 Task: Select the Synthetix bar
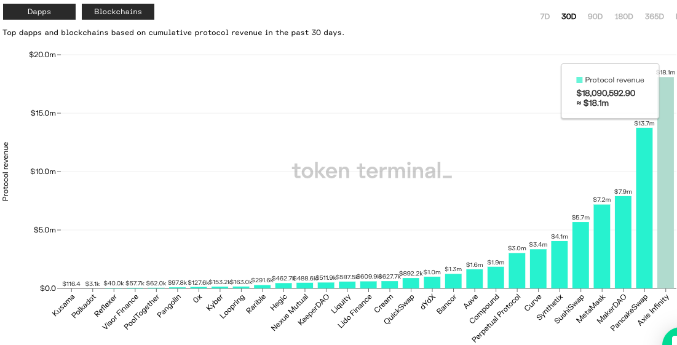[559, 265]
